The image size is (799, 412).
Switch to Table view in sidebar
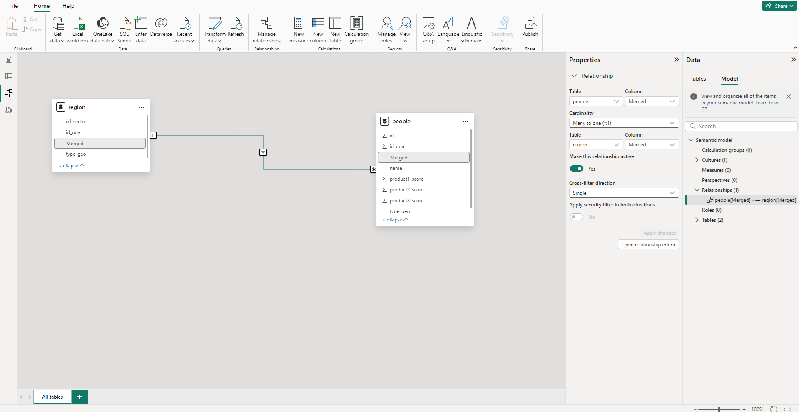pos(9,77)
